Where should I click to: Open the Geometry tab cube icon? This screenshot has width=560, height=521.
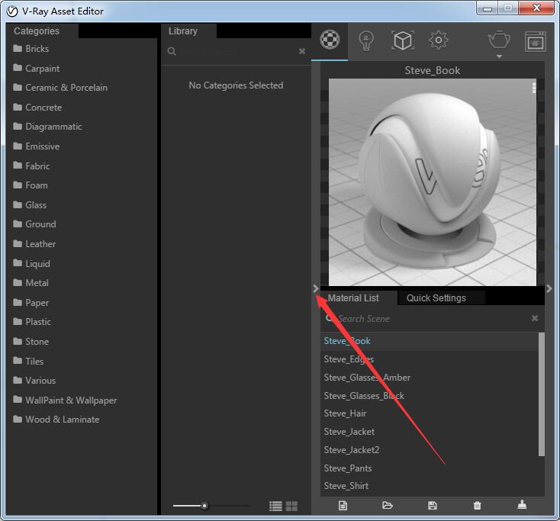tap(403, 40)
